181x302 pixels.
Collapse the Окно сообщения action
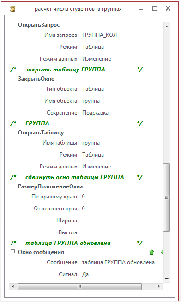click(x=12, y=251)
